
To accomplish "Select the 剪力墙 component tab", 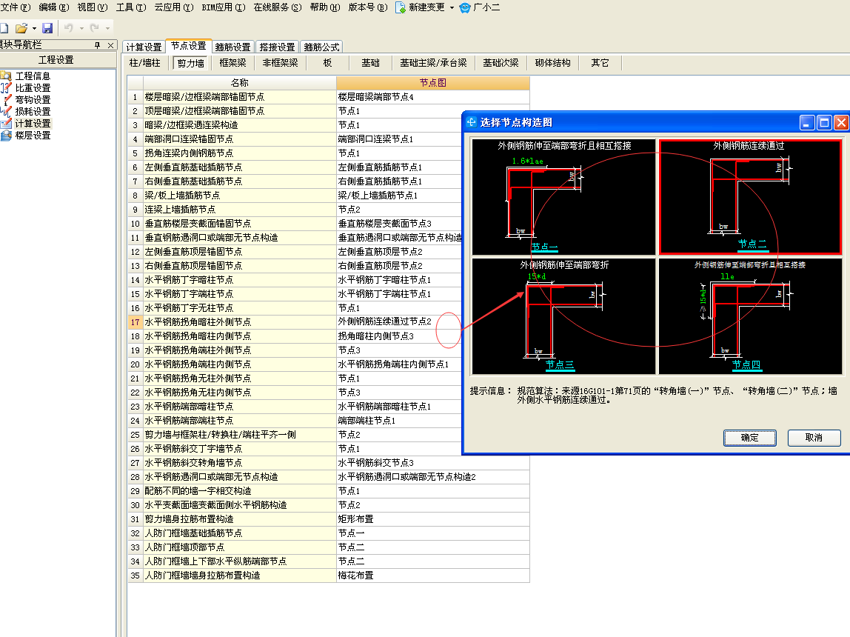I will pyautogui.click(x=191, y=64).
